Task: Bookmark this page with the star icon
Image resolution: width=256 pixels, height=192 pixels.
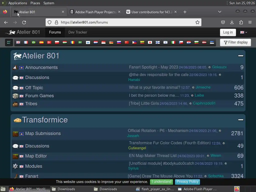Action: (197, 22)
